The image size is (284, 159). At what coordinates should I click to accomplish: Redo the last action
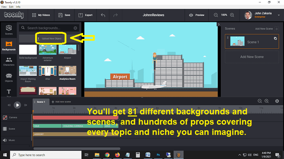pos(115,15)
